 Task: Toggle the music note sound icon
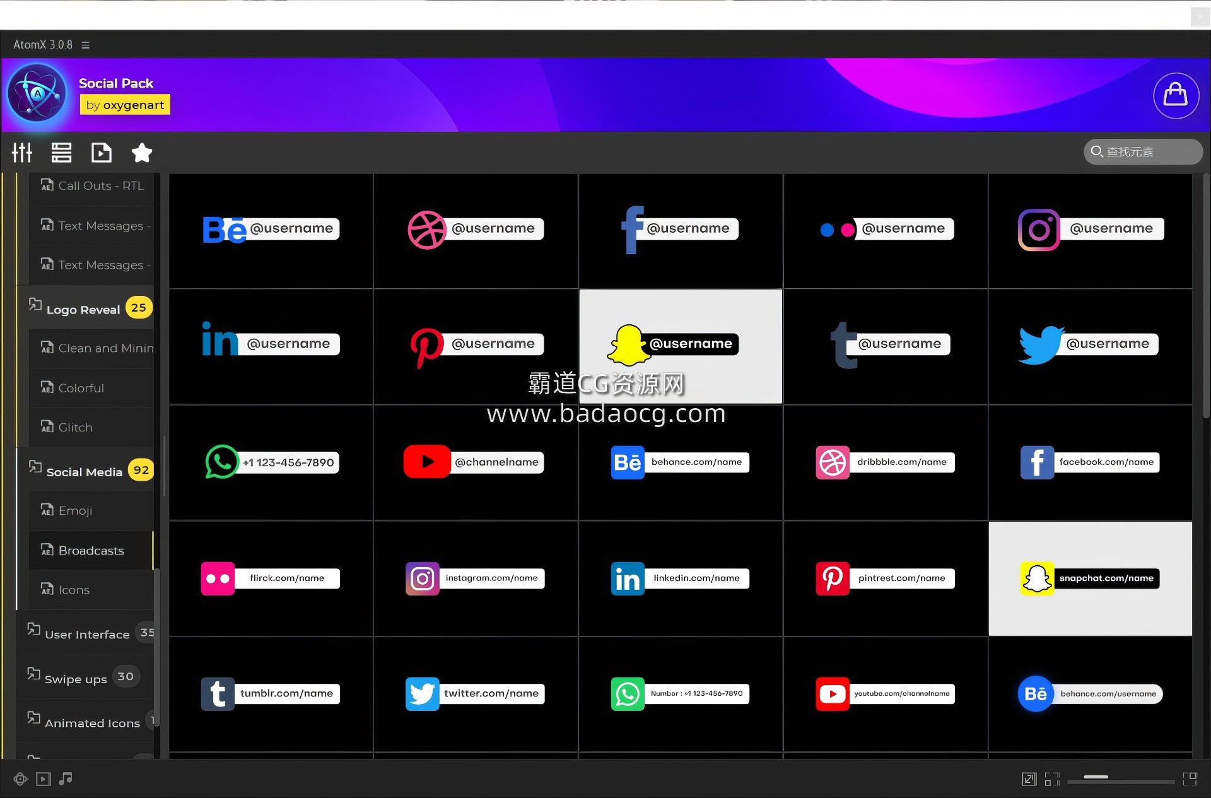[65, 779]
